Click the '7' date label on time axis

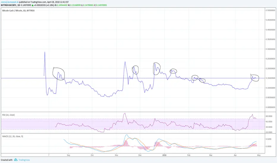point(49,155)
